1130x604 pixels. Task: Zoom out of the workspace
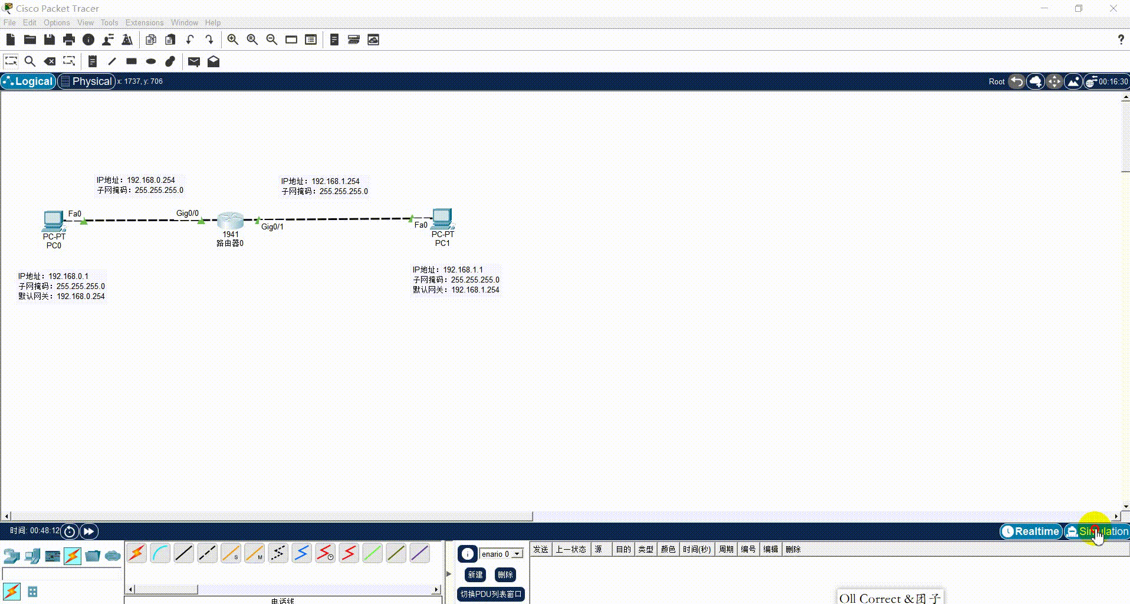pyautogui.click(x=272, y=40)
